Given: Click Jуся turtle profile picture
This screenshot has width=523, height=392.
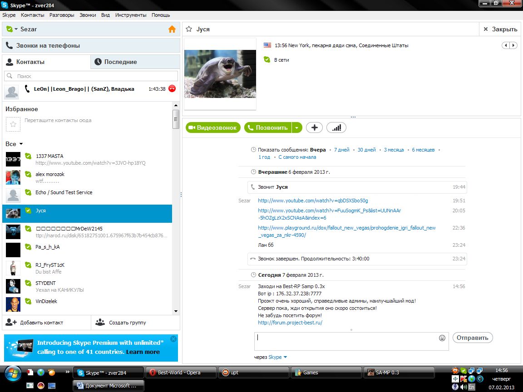Looking at the screenshot, I should [220, 73].
